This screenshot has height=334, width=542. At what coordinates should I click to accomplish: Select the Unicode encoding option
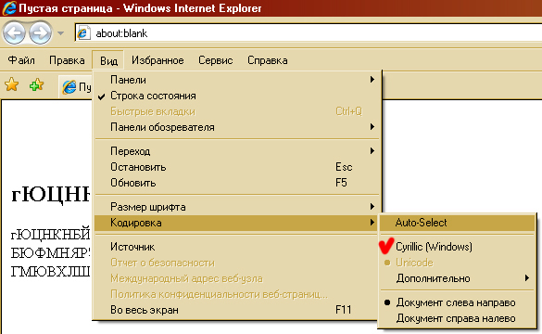(x=457, y=263)
